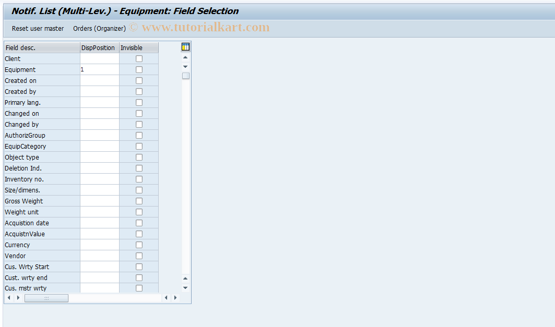Enable Invisible for AcquistnValue

(139, 234)
